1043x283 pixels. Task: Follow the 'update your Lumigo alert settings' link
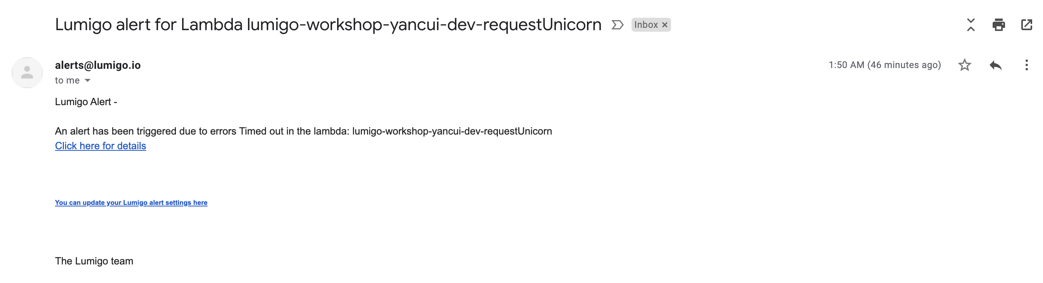131,203
